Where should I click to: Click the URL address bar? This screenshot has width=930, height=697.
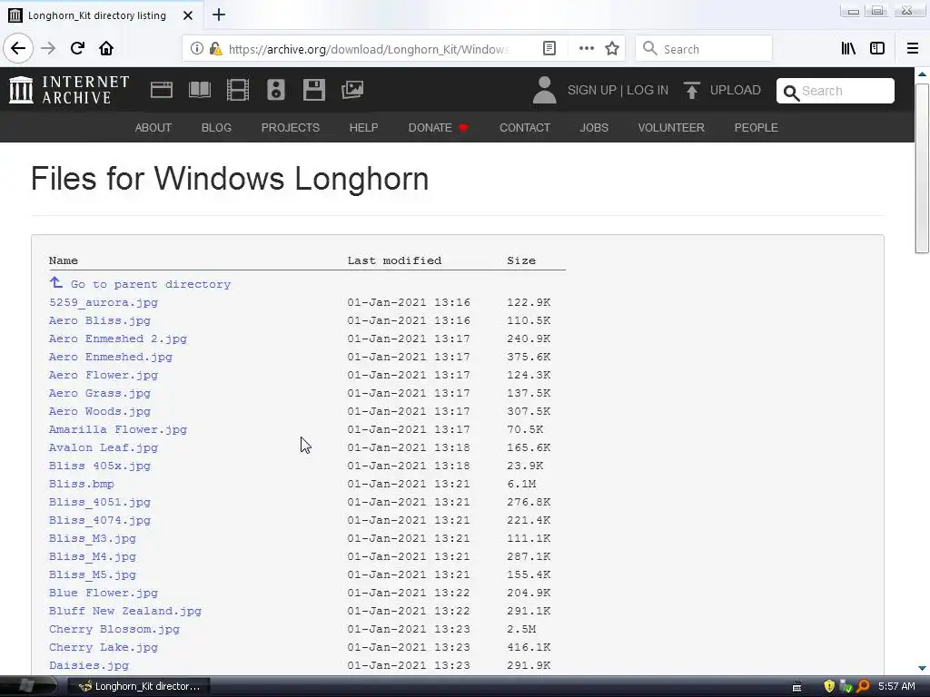point(368,49)
